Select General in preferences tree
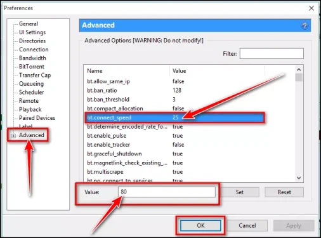This screenshot has height=238, width=321. (29, 24)
